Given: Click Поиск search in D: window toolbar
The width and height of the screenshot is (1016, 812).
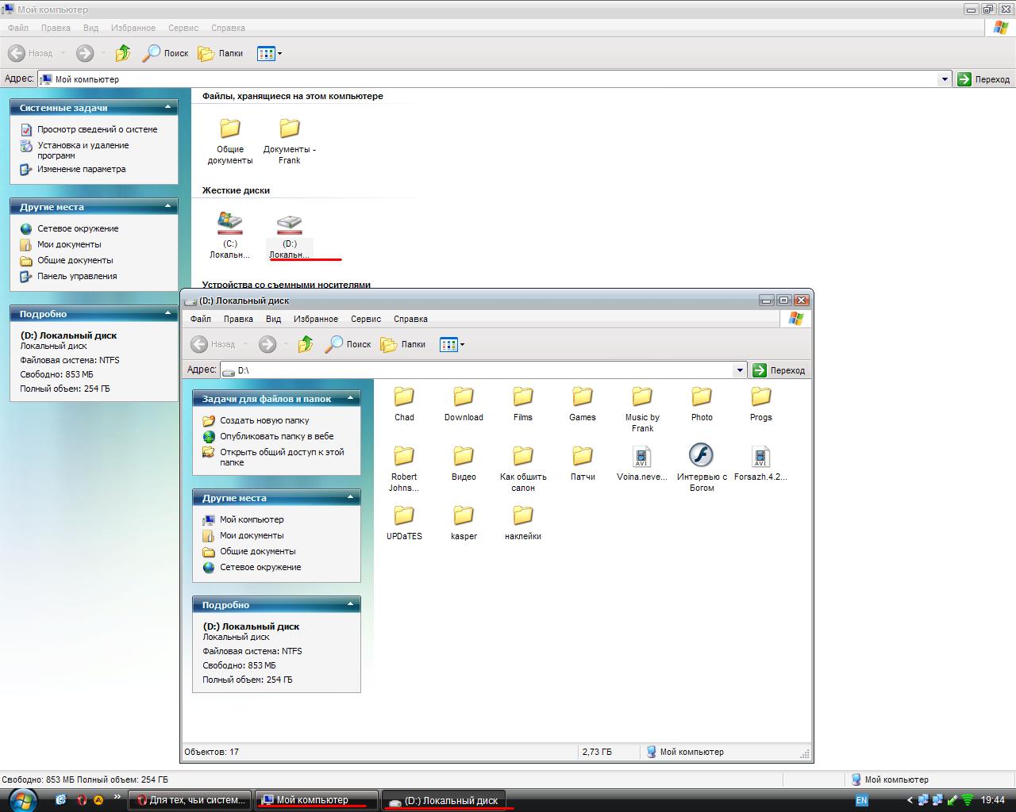Looking at the screenshot, I should (x=348, y=344).
